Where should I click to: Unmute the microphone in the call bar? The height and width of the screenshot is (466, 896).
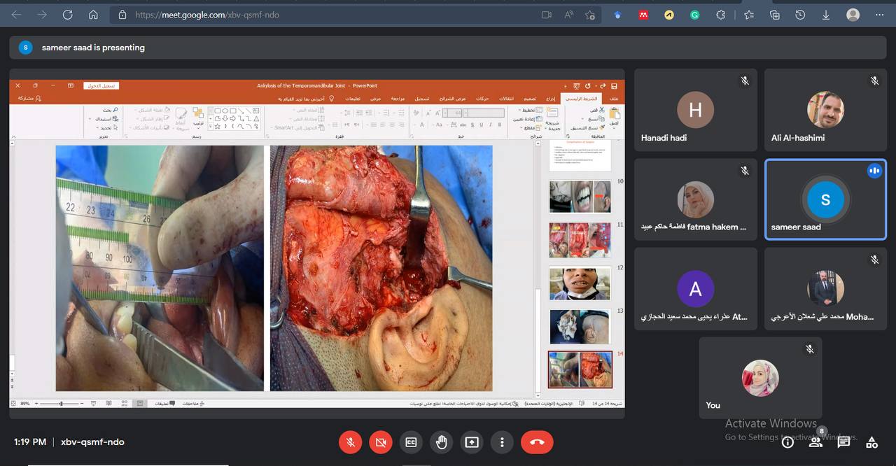coord(350,442)
